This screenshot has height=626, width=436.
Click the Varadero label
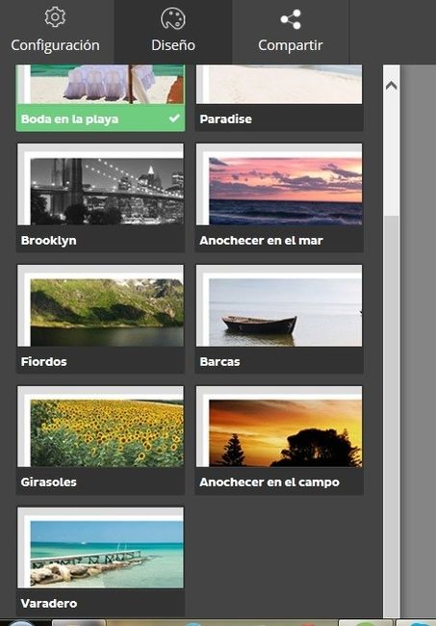[x=49, y=603]
